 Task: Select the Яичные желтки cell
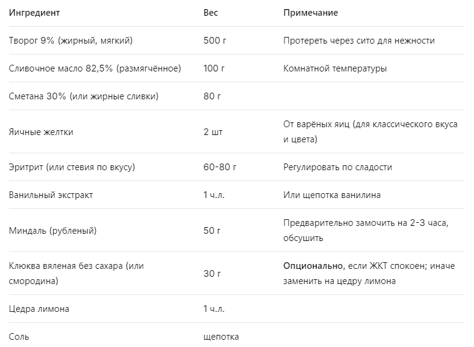tap(41, 132)
